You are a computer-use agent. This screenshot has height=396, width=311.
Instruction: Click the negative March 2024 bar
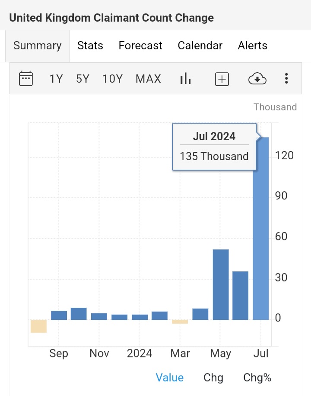pyautogui.click(x=180, y=322)
